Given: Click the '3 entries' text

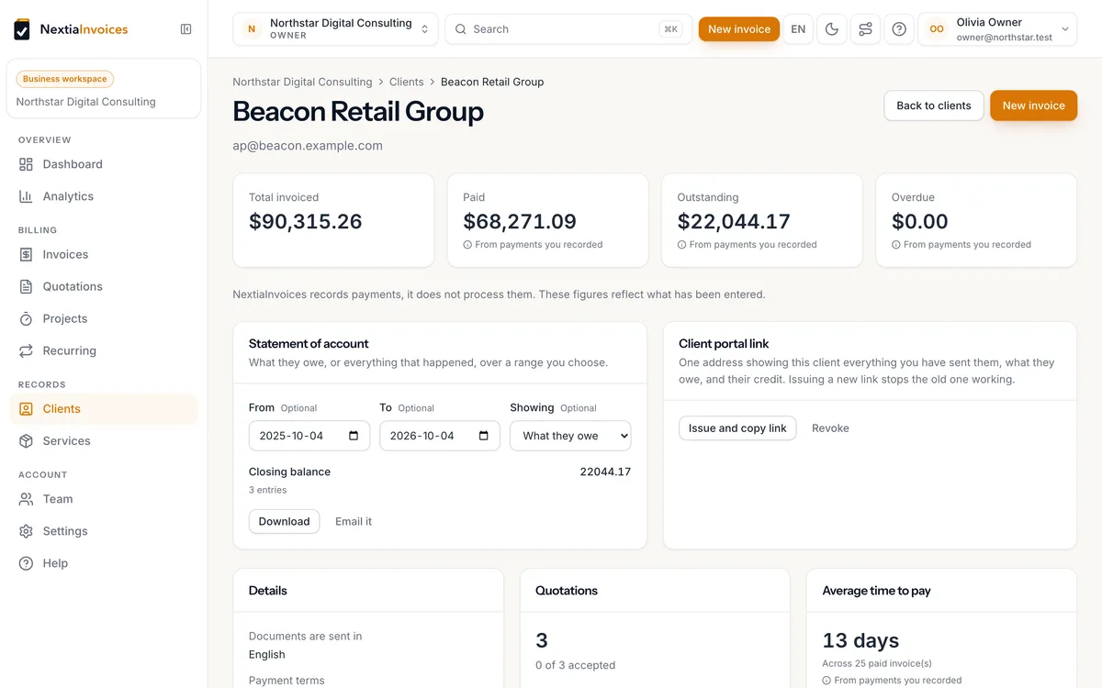Looking at the screenshot, I should pyautogui.click(x=268, y=490).
